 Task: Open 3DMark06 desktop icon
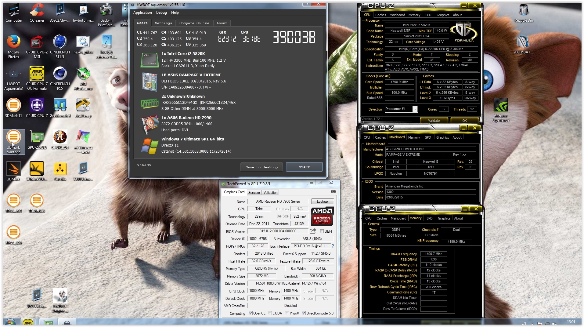click(x=37, y=203)
